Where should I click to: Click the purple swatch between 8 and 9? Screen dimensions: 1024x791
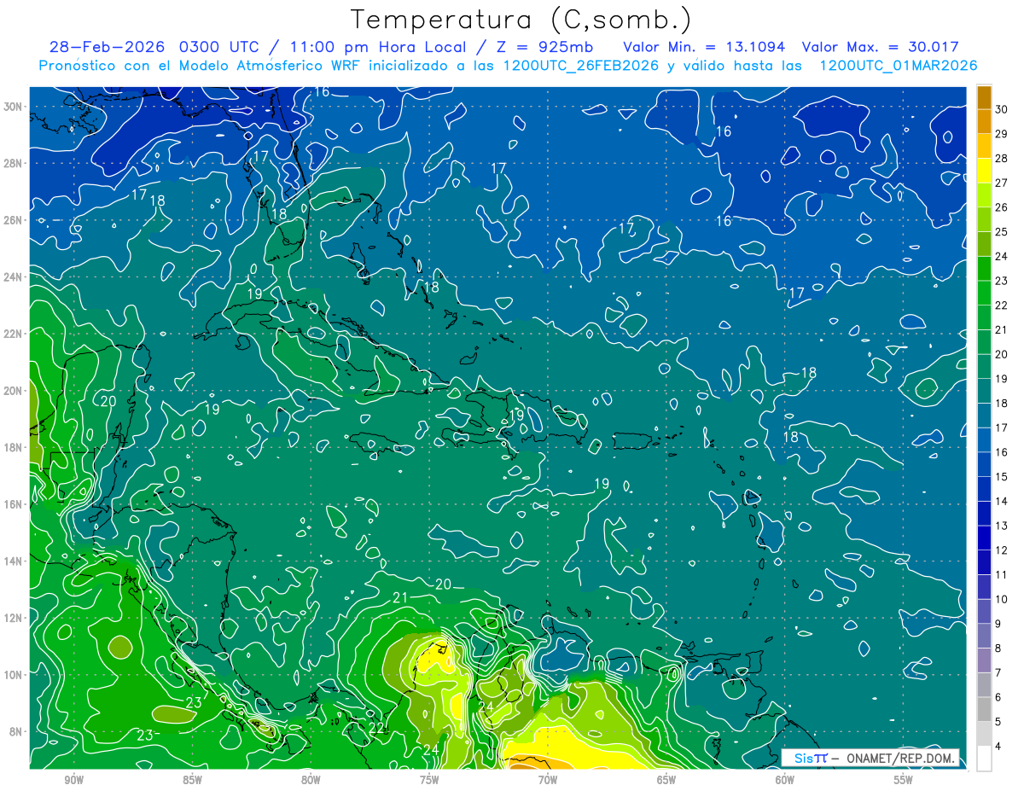point(984,636)
